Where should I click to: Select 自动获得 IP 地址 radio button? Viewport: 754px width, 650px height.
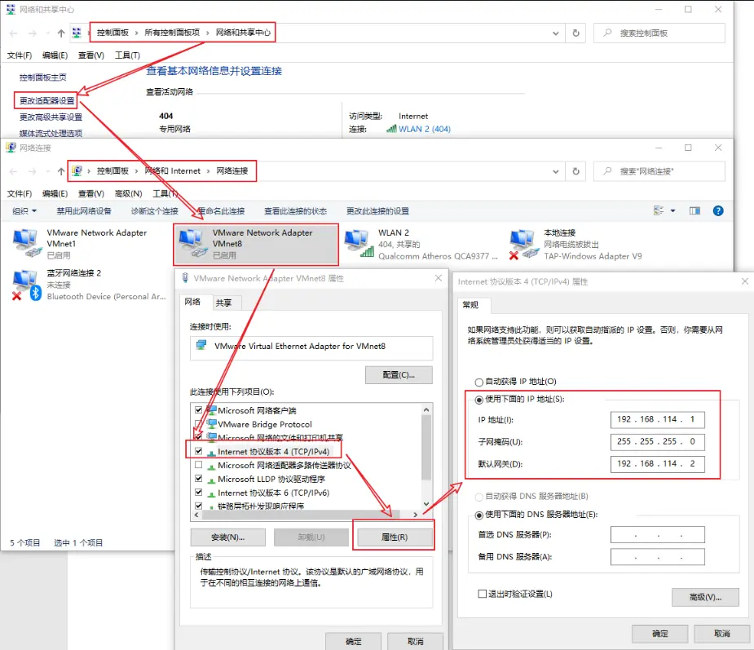pyautogui.click(x=478, y=382)
